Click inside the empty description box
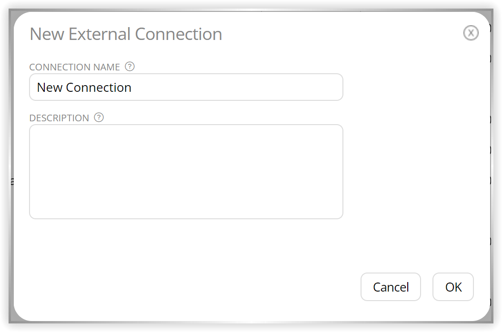The height and width of the screenshot is (332, 502). (186, 172)
